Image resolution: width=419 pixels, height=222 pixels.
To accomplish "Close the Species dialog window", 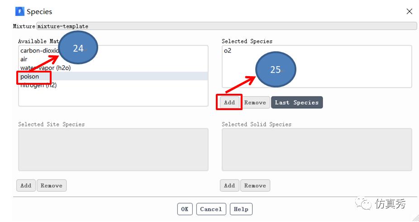I will (409, 11).
